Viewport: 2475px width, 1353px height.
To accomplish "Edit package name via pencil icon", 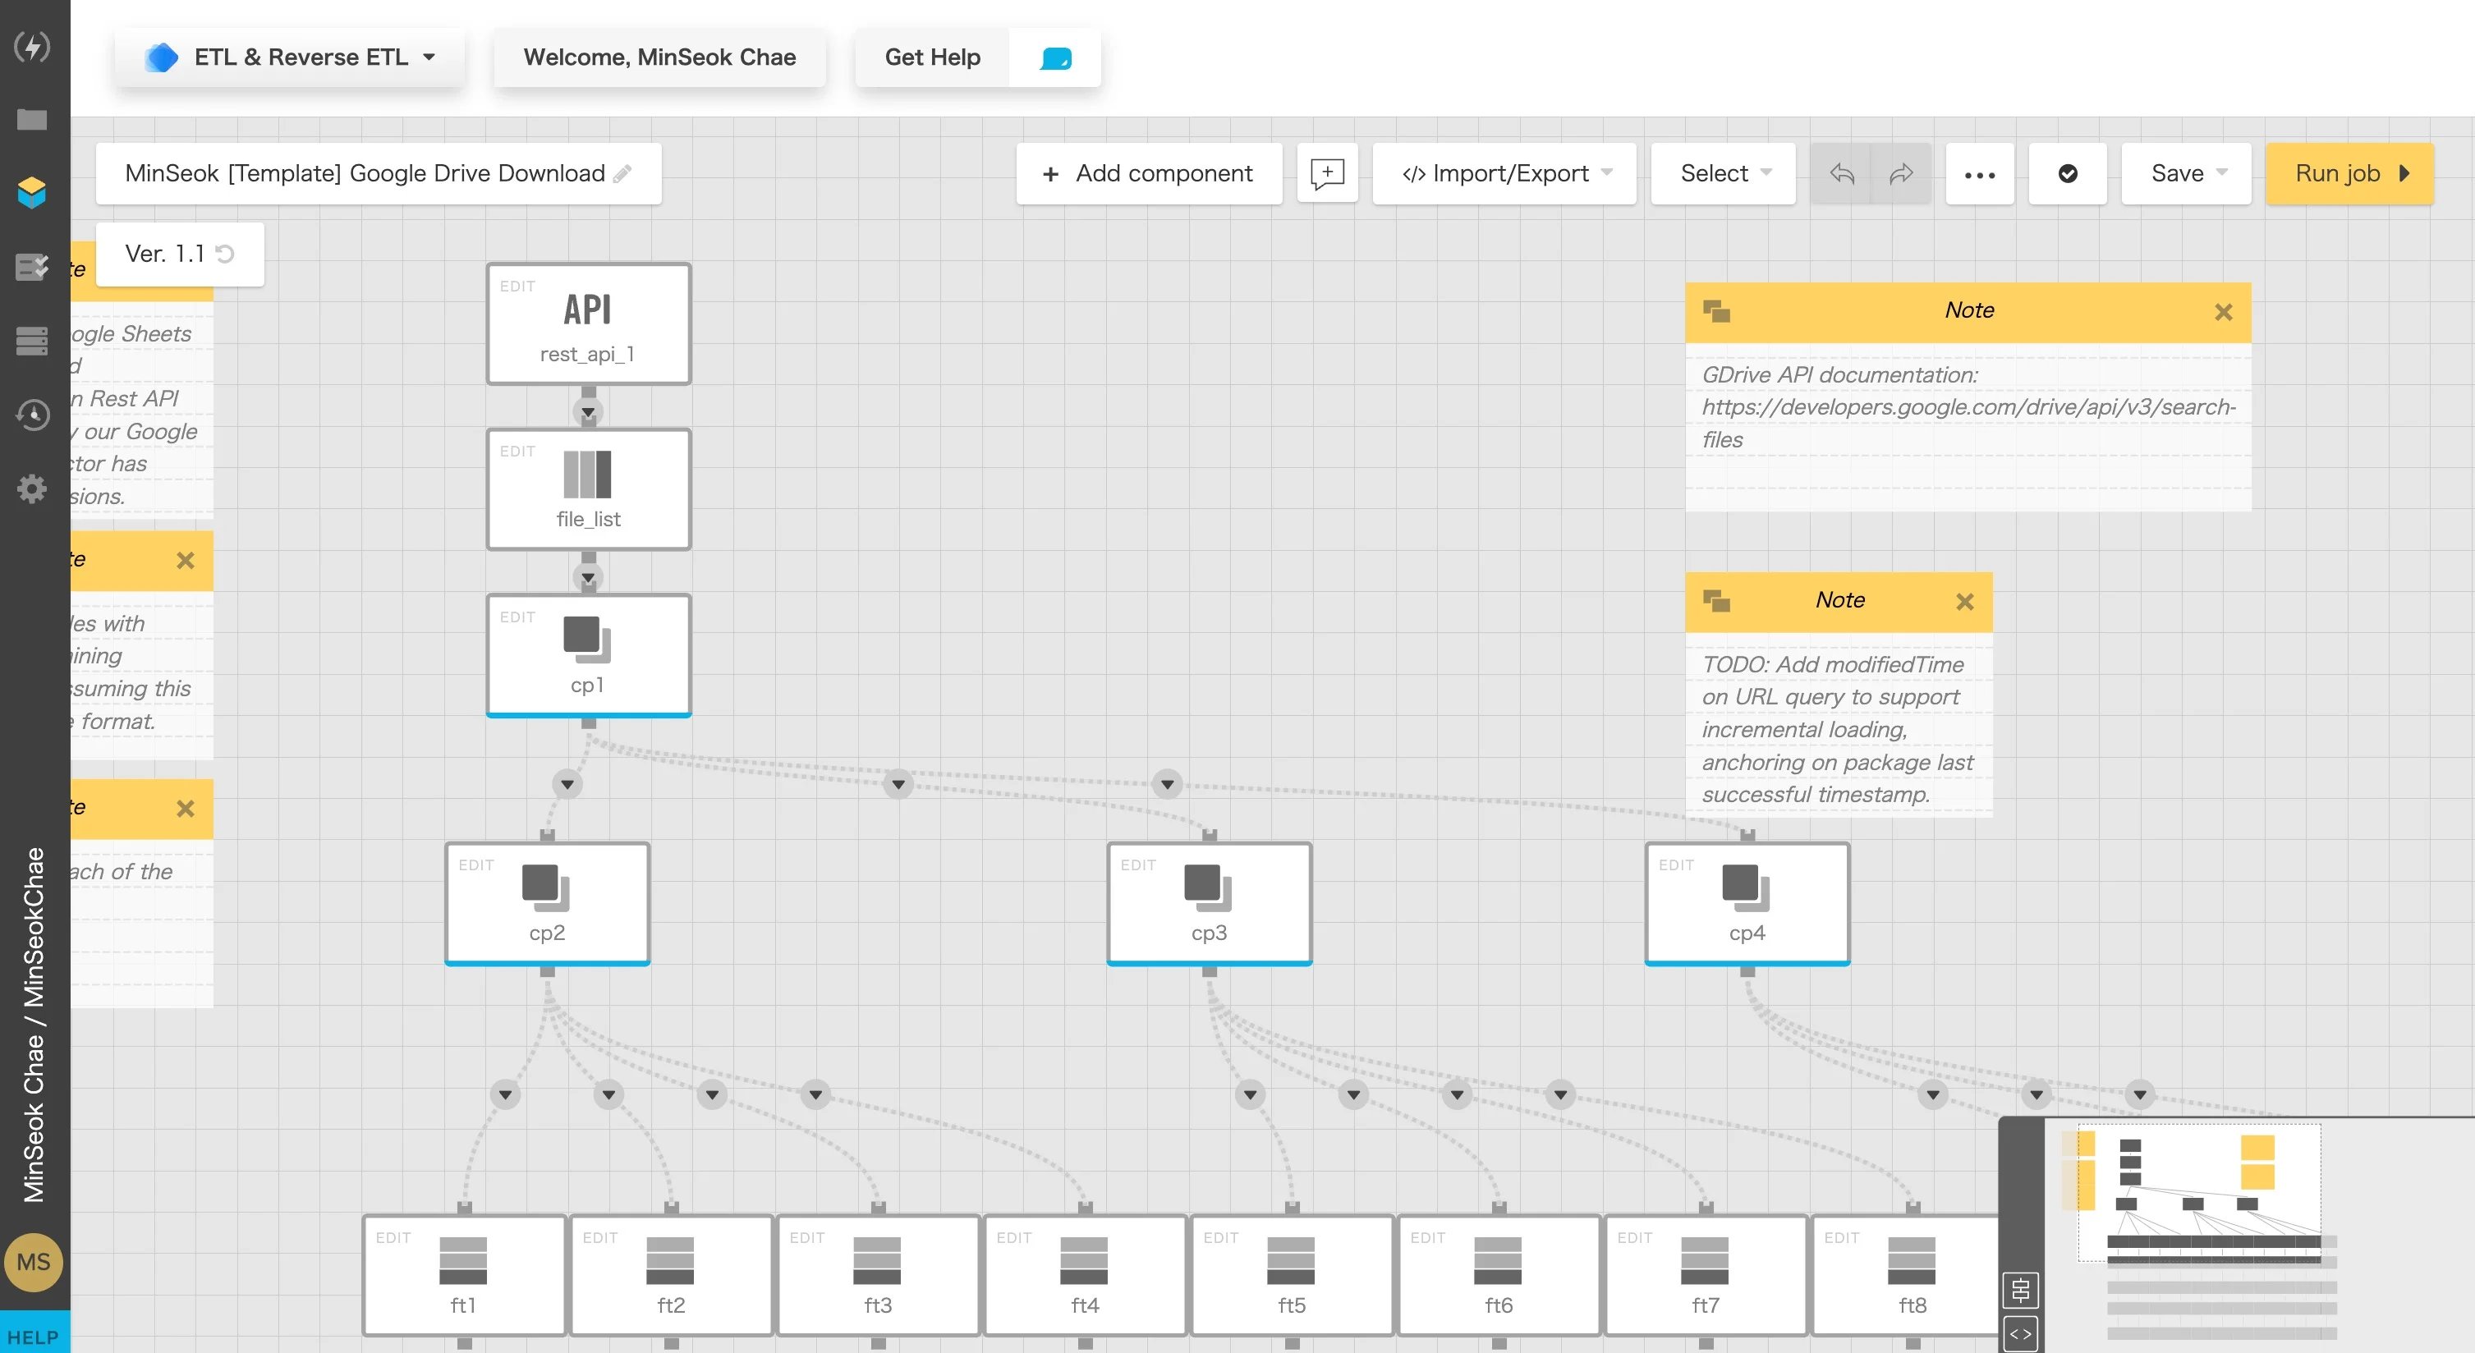I will pyautogui.click(x=622, y=174).
